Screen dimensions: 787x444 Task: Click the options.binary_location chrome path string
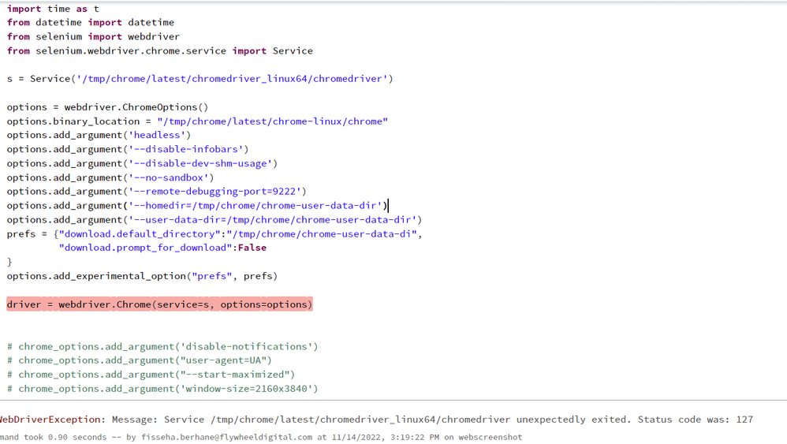pos(272,121)
